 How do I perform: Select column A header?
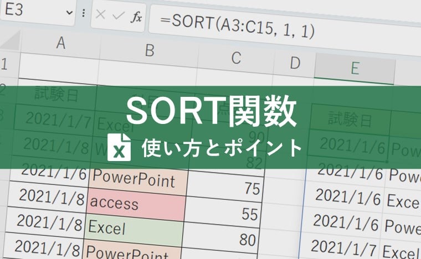pos(60,44)
